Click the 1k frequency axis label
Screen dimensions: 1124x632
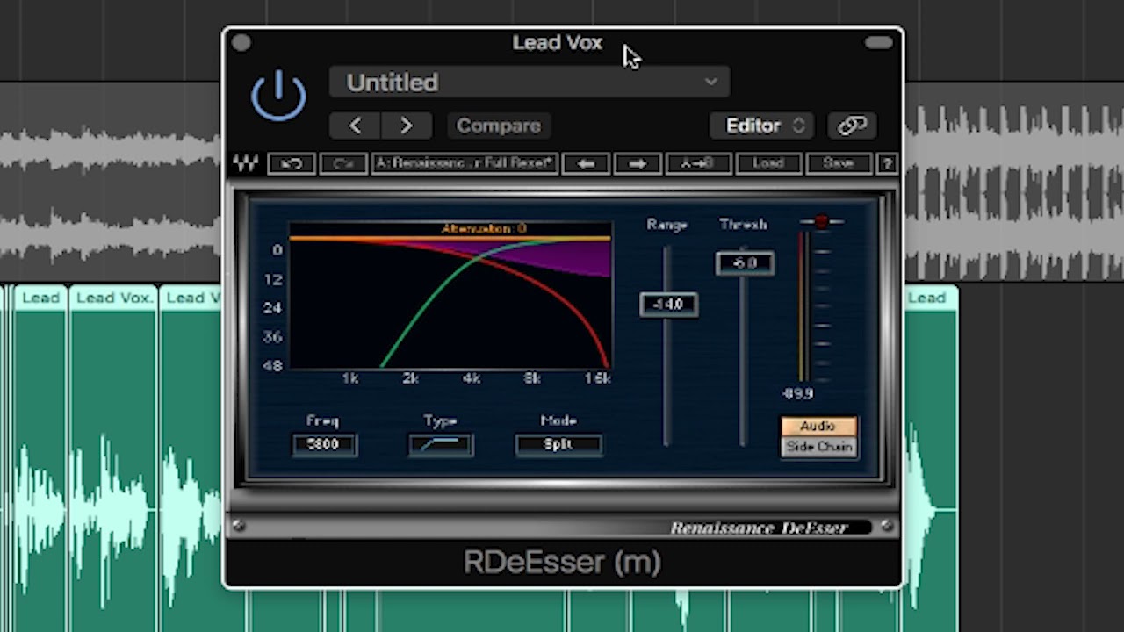click(350, 379)
